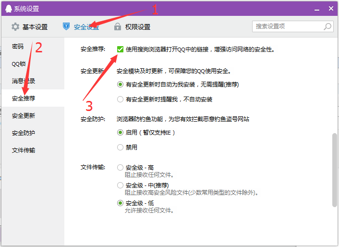The height and width of the screenshot is (247, 339).
Task: Click text 安全模块及时更新，可保障您的QQ使用安全。
Action: (174, 71)
